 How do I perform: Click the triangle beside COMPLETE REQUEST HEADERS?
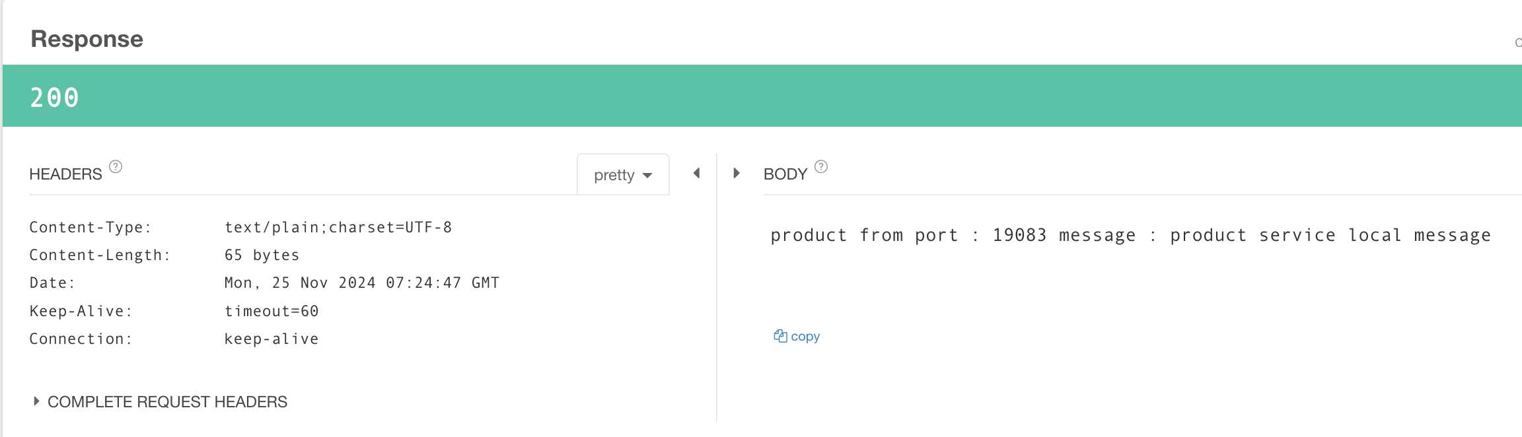36,401
